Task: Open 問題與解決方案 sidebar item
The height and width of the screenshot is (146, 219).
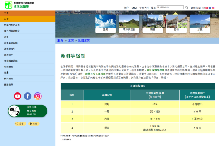Action: 28,25
